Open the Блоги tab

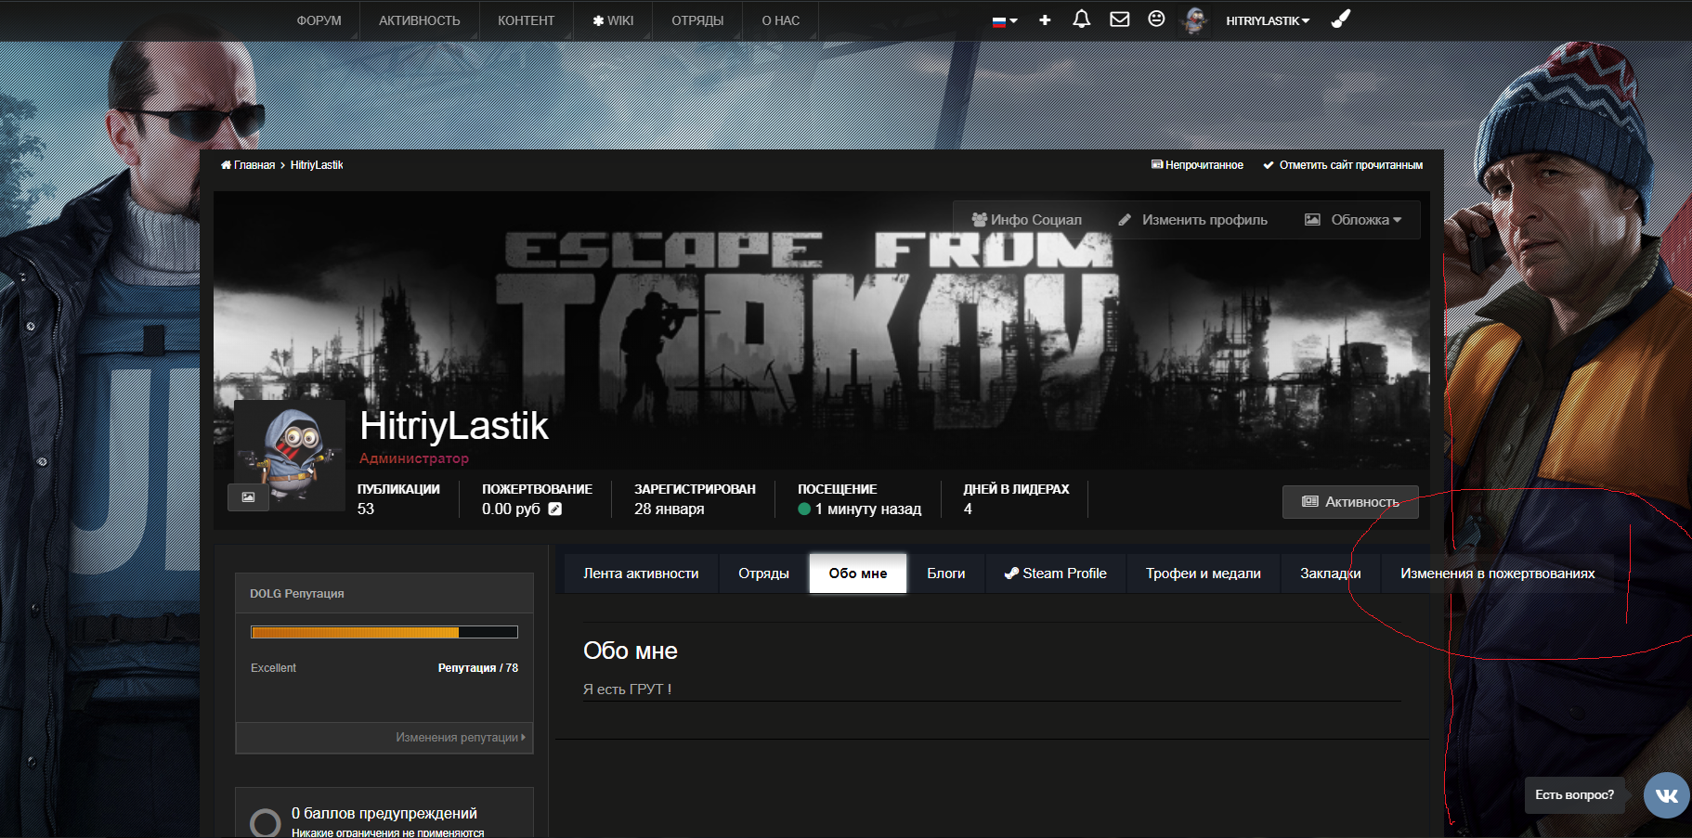point(945,574)
